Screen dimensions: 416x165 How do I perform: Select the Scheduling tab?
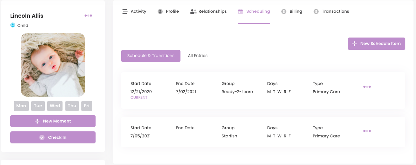click(254, 11)
